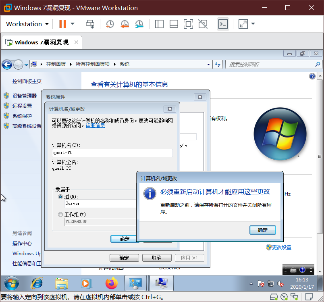Image resolution: width=324 pixels, height=302 pixels.
Task: Toggle Unity mode icon
Action: [x=203, y=24]
